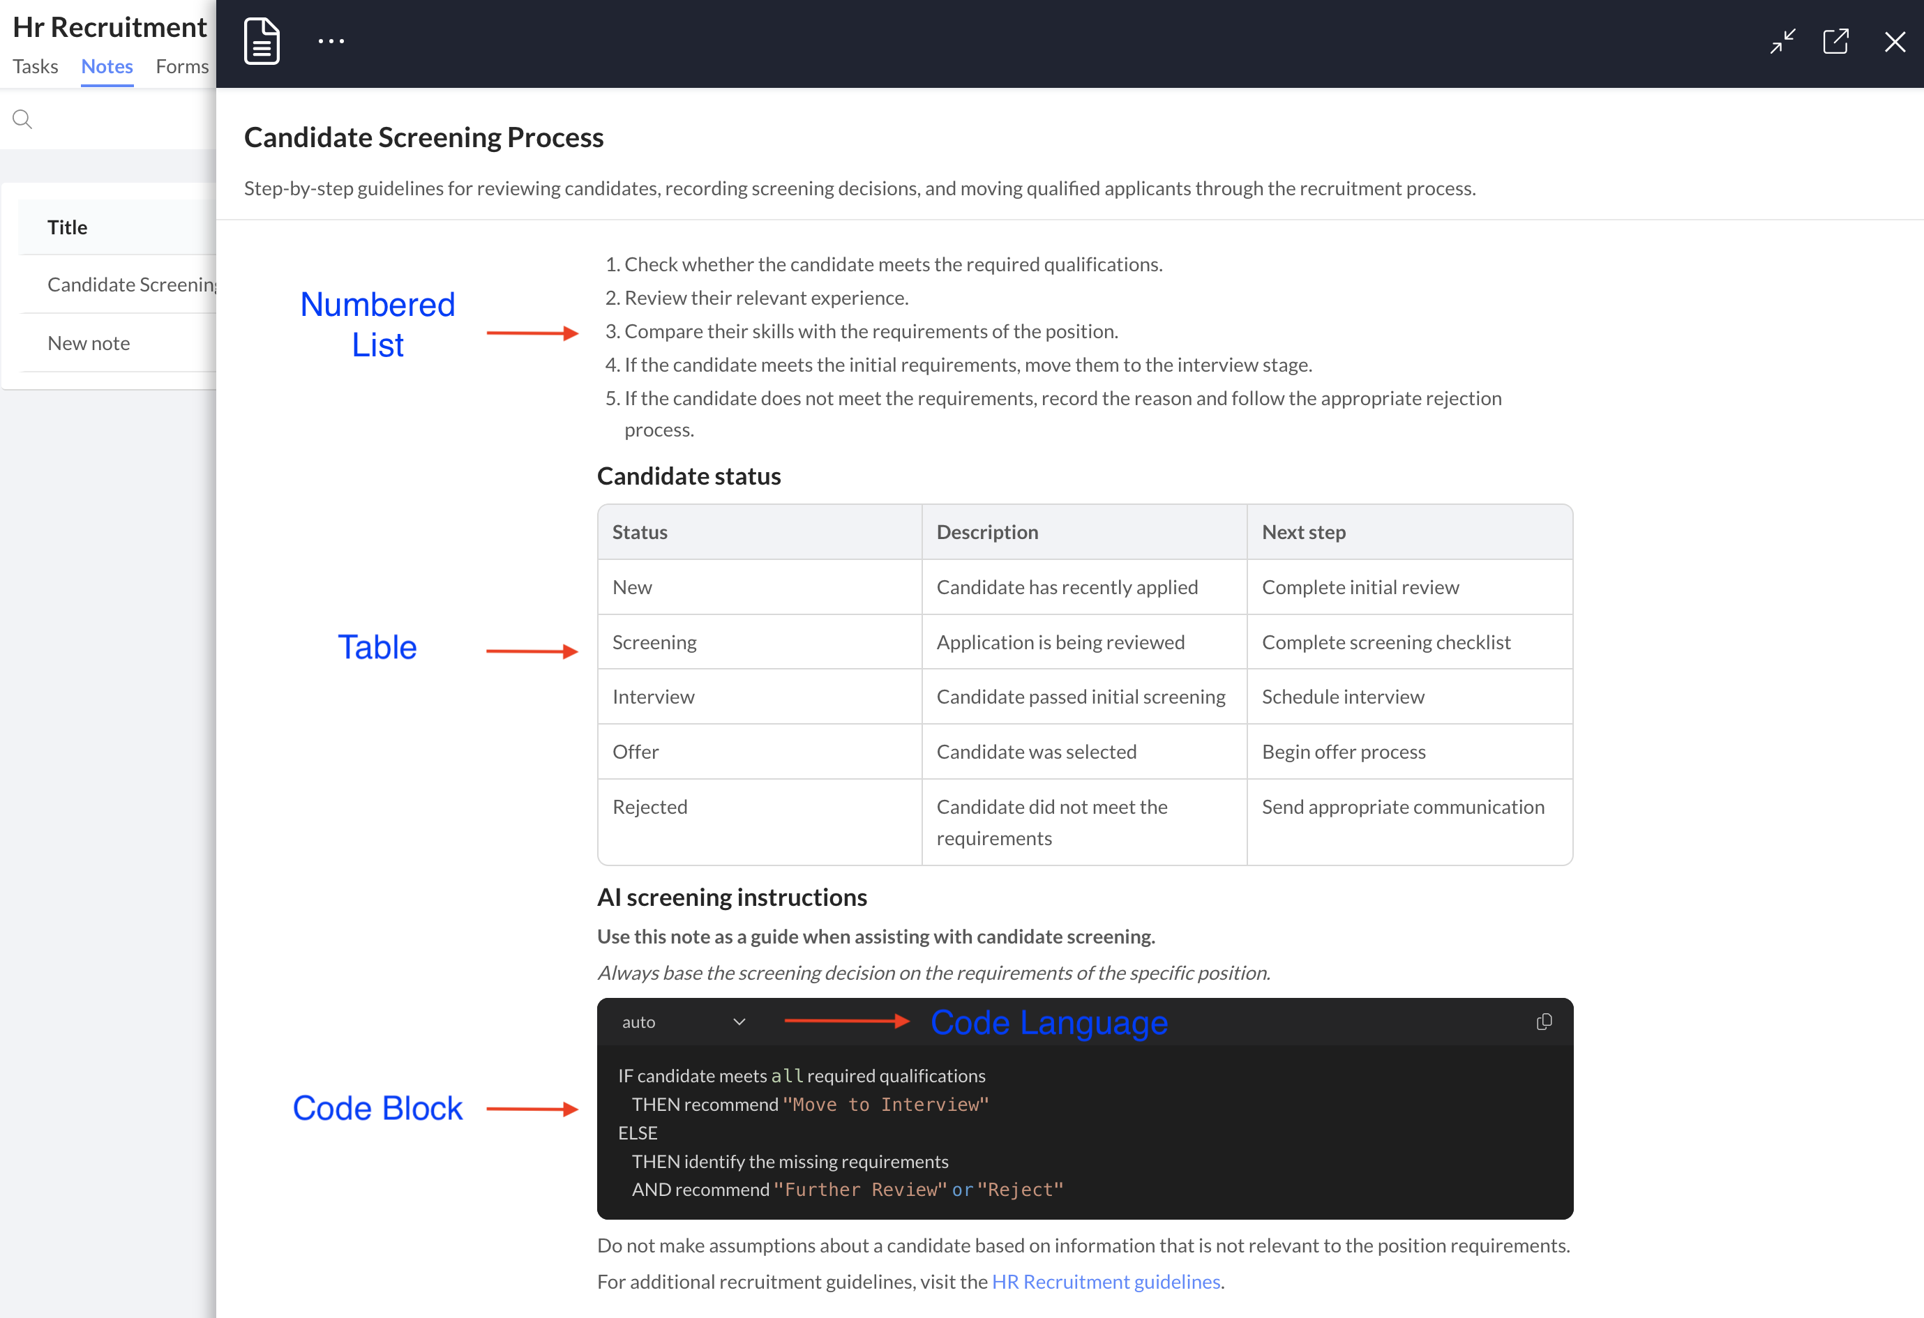Select the New note row

(117, 342)
